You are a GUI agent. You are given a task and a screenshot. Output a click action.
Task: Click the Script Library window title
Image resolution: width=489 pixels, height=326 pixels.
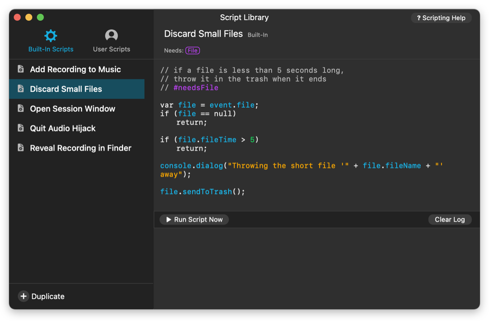[x=244, y=18]
